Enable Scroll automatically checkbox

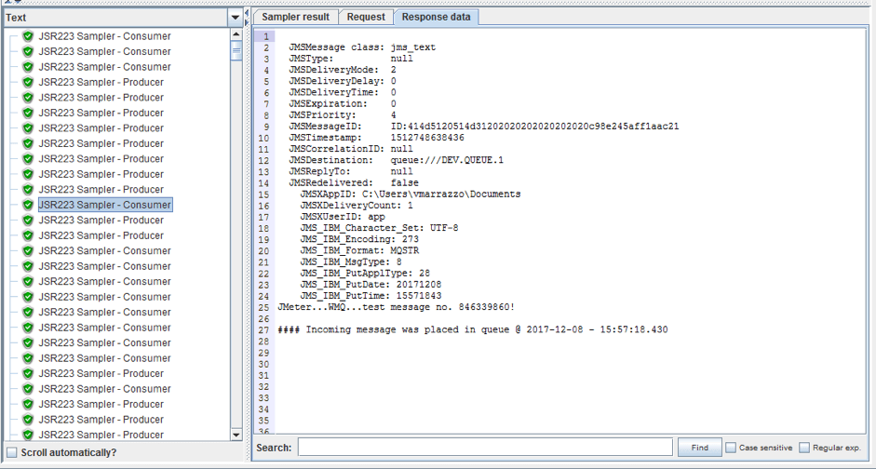tap(12, 452)
